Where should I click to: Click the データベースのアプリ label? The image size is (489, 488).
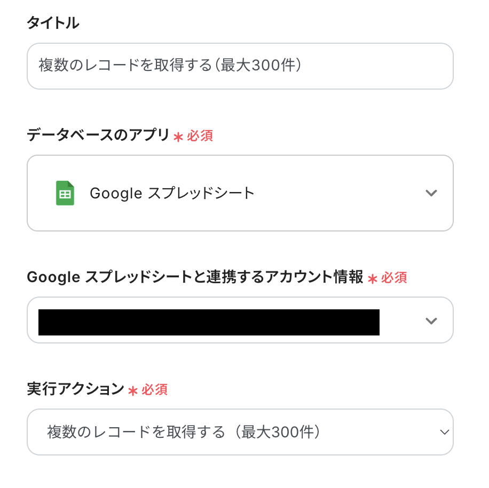tap(98, 135)
